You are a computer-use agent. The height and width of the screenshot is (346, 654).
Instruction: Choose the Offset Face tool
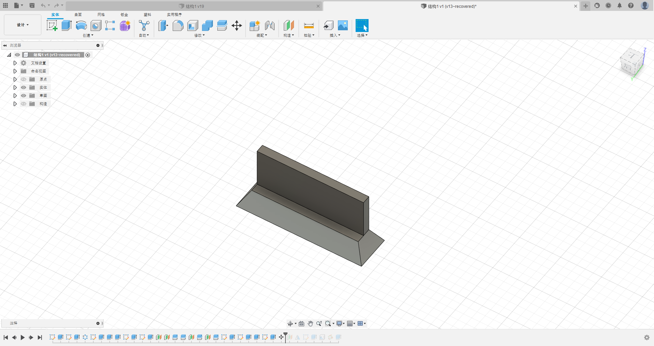pyautogui.click(x=222, y=26)
